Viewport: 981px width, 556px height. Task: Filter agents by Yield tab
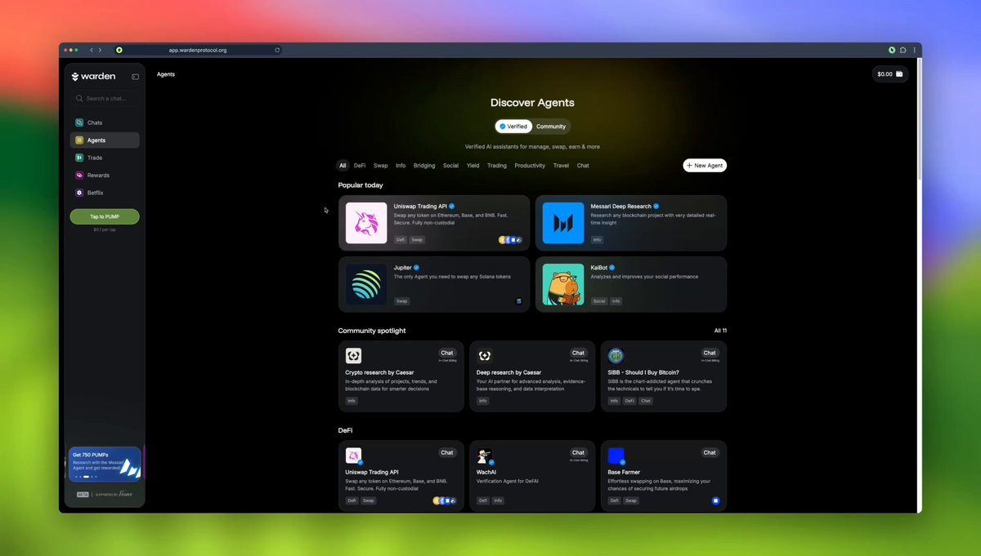pyautogui.click(x=473, y=166)
